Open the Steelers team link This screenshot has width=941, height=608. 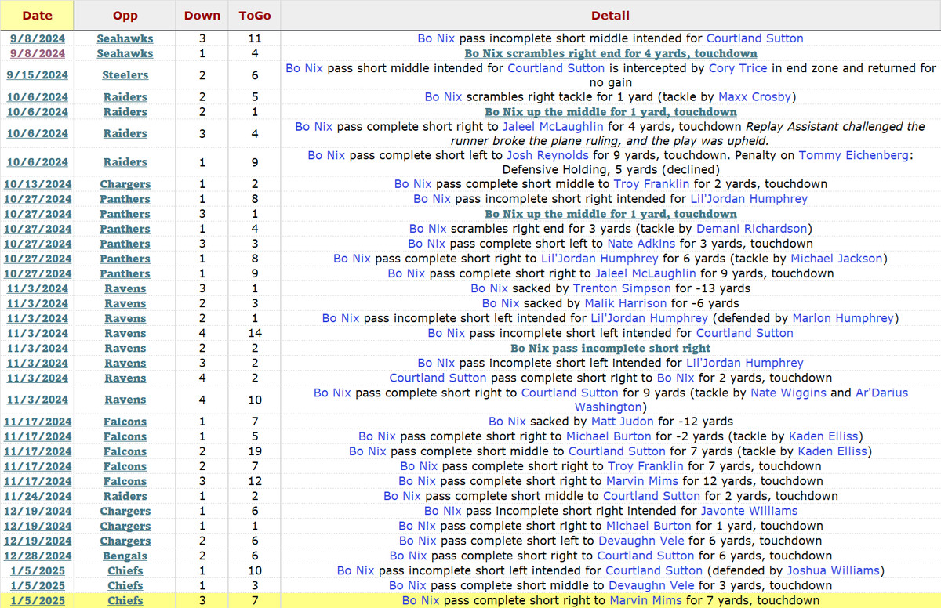pyautogui.click(x=125, y=75)
